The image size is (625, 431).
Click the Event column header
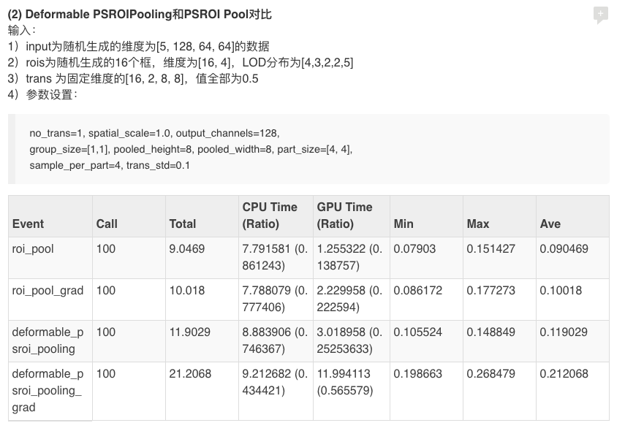pyautogui.click(x=26, y=224)
